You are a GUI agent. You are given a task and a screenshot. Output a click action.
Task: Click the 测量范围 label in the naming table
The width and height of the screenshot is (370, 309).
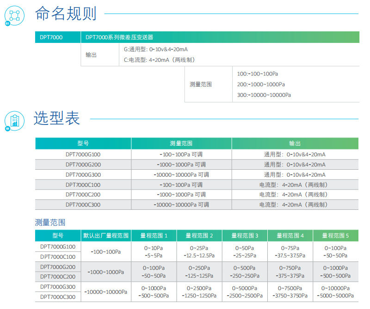201,84
